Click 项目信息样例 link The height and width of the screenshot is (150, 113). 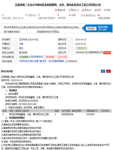pyautogui.click(x=36, y=57)
